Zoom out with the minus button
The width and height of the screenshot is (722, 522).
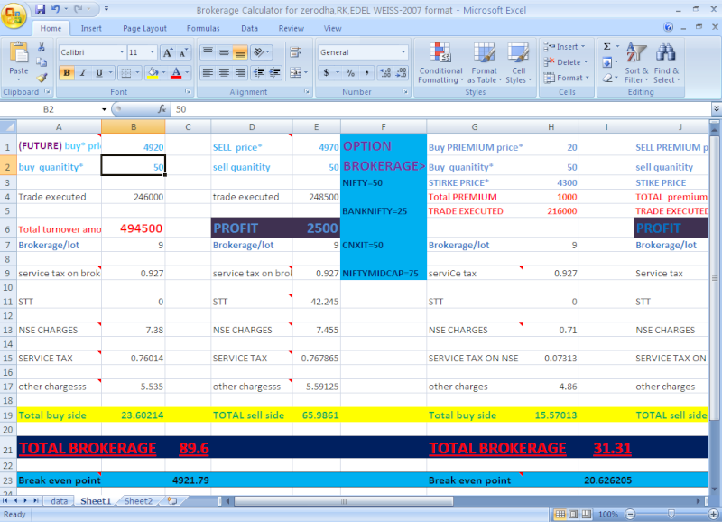point(630,514)
